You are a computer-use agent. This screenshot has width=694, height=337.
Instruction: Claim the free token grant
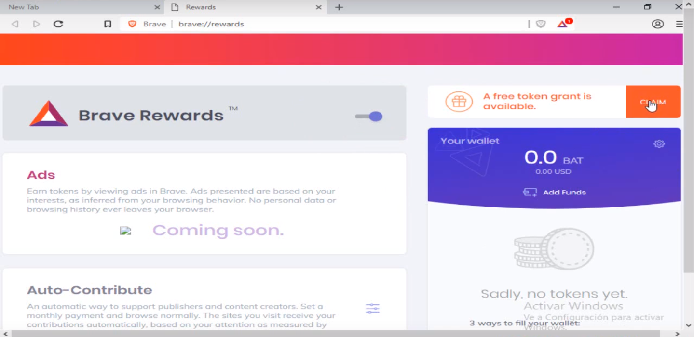tap(653, 102)
